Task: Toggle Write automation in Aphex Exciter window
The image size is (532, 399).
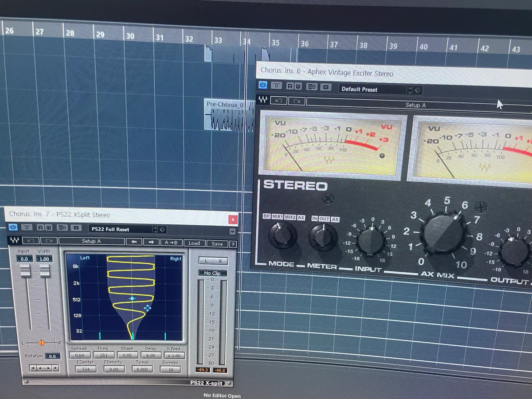Action: [298, 86]
